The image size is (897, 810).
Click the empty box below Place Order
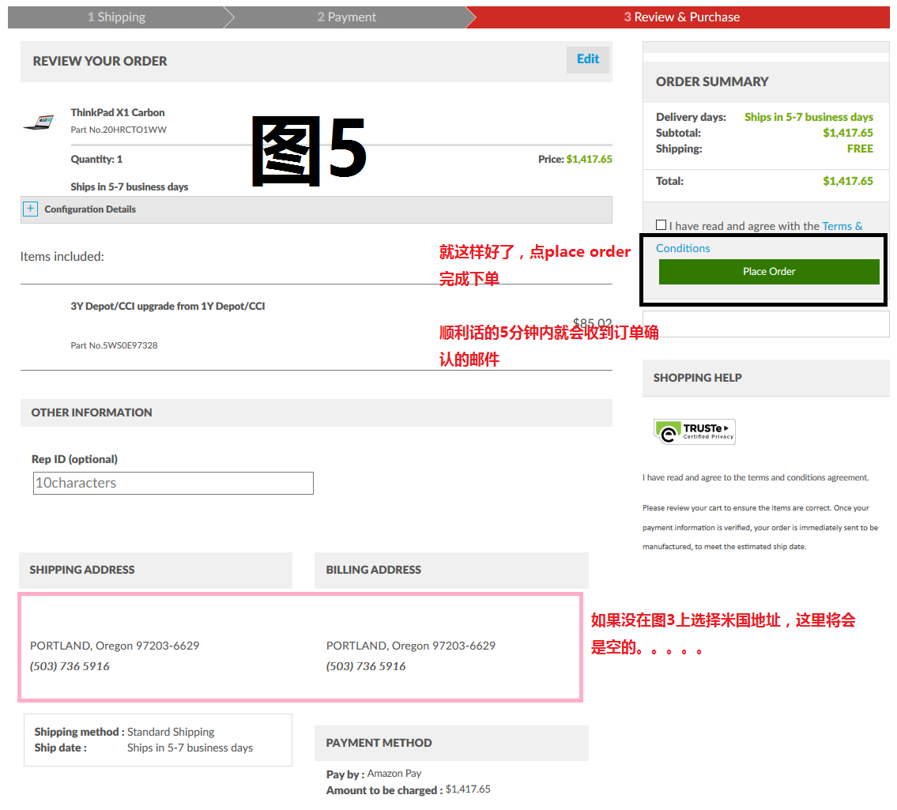point(765,324)
